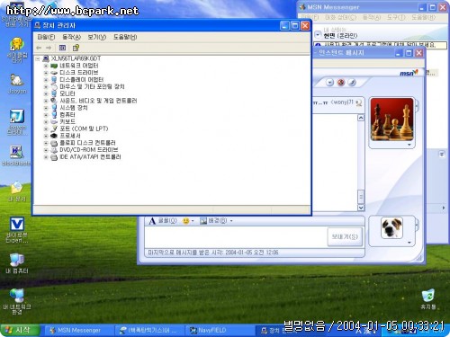450x337 pixels.
Task: Click the dog display picture
Action: point(391,228)
